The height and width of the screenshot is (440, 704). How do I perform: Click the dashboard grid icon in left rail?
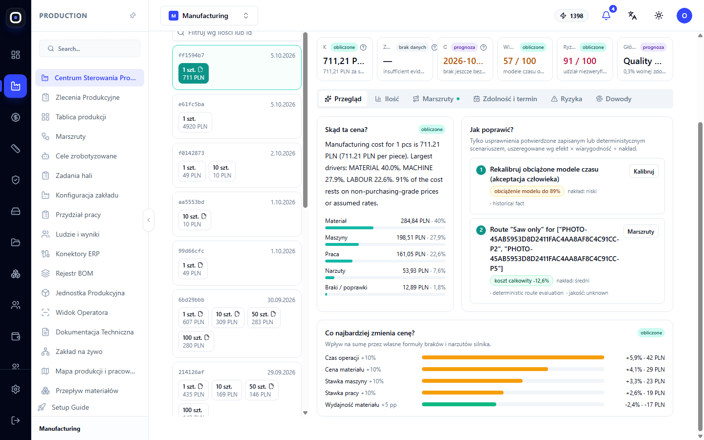16,55
